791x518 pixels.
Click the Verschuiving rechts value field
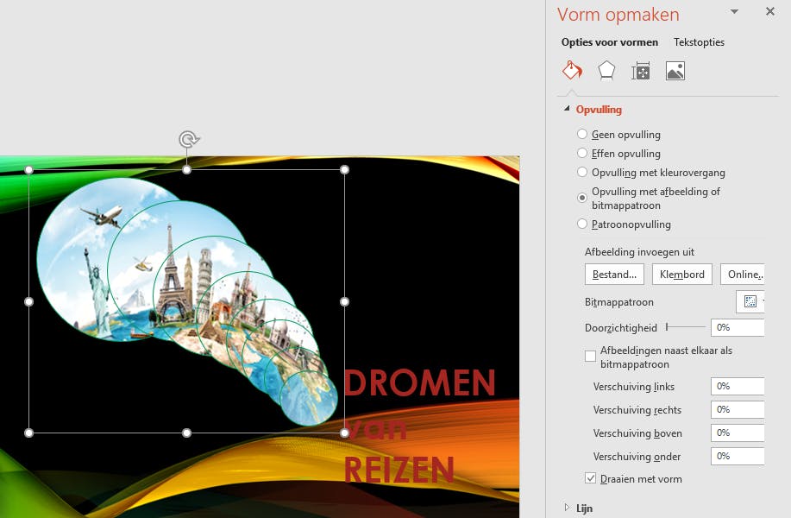pos(738,409)
